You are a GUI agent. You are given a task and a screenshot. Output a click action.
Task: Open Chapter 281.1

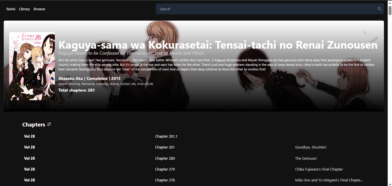pyautogui.click(x=166, y=136)
